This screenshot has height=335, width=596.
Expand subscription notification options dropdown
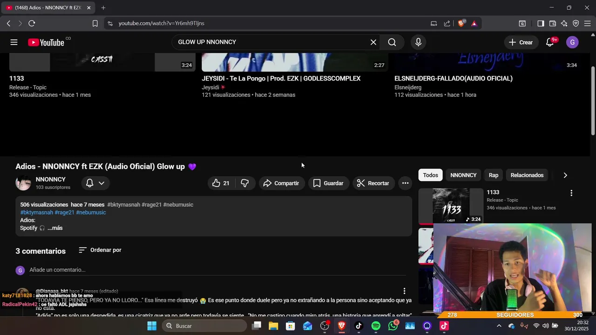pos(95,183)
